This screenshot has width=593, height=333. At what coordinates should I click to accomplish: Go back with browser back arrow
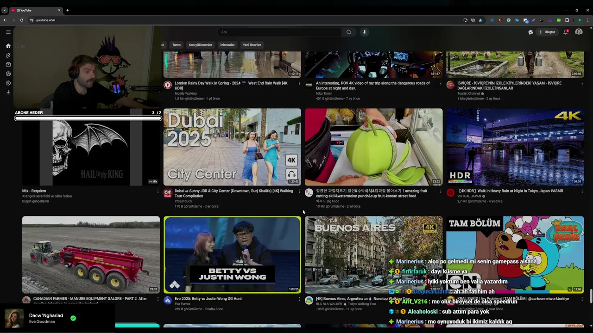[5, 20]
